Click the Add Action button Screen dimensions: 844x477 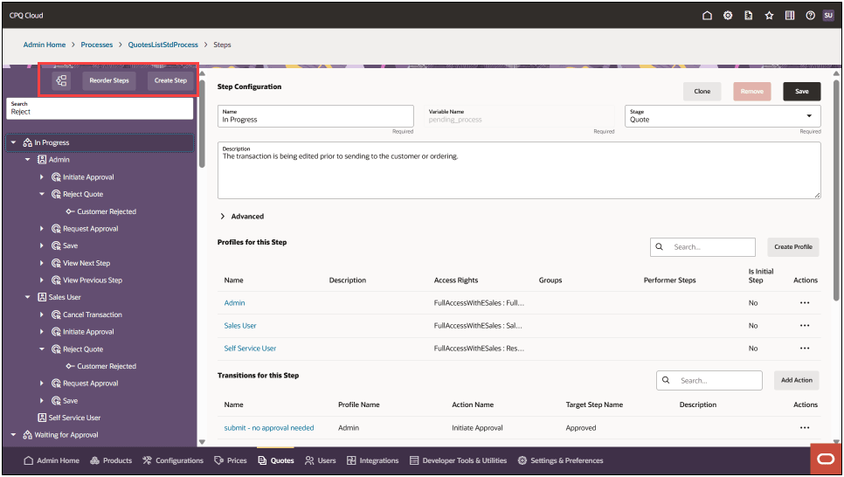[x=797, y=381]
